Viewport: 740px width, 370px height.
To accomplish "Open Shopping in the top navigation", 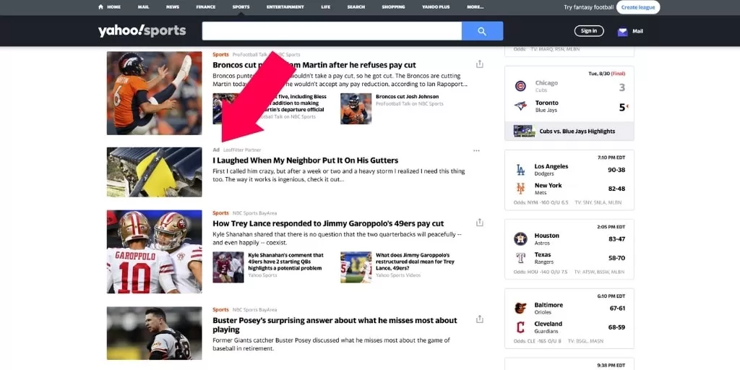I will [x=393, y=7].
